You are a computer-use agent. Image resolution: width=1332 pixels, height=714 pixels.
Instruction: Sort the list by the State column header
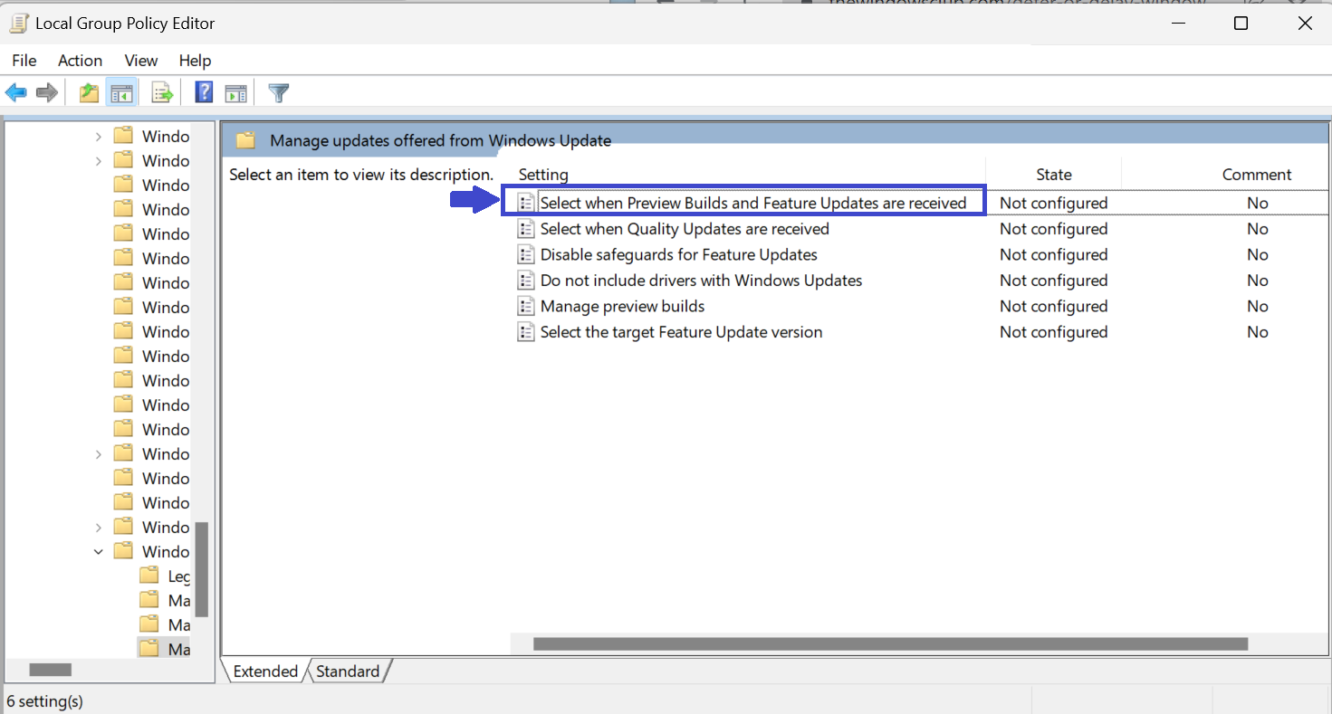(1054, 175)
